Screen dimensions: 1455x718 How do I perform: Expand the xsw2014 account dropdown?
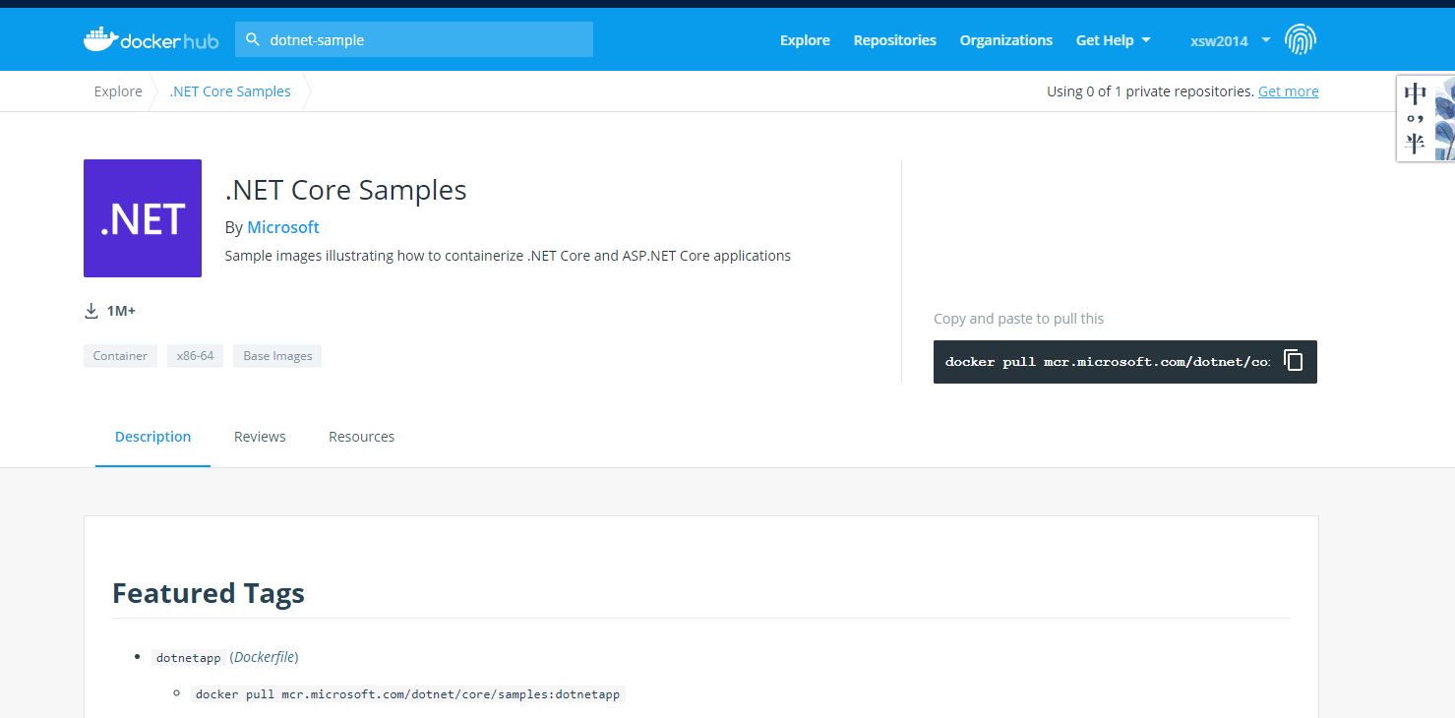click(x=1230, y=40)
